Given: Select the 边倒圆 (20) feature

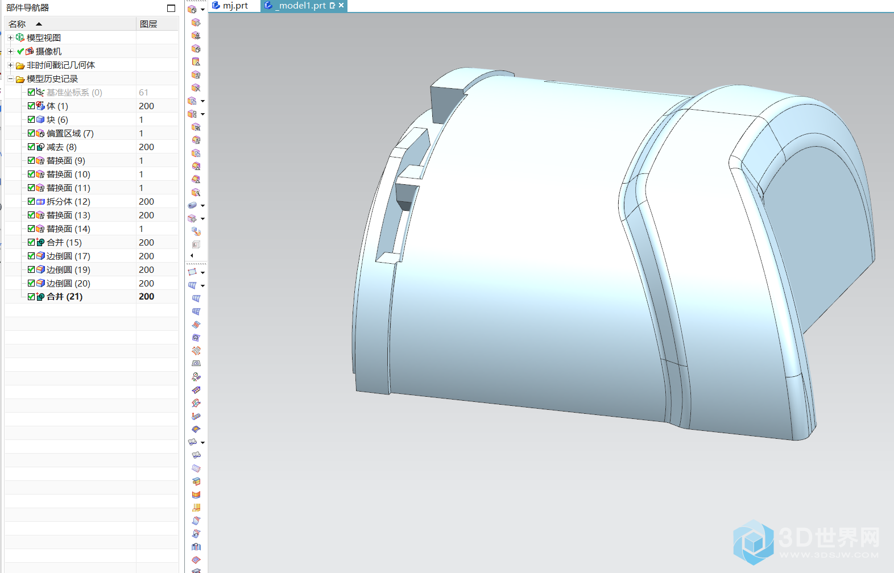Looking at the screenshot, I should 68,283.
